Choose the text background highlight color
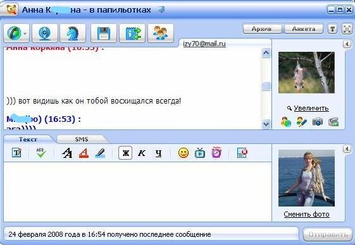The image size is (355, 245). click(100, 153)
